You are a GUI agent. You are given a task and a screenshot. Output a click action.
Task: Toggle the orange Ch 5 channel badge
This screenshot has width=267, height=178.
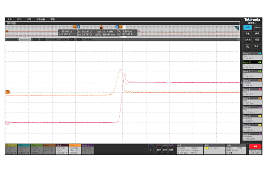pos(75,149)
